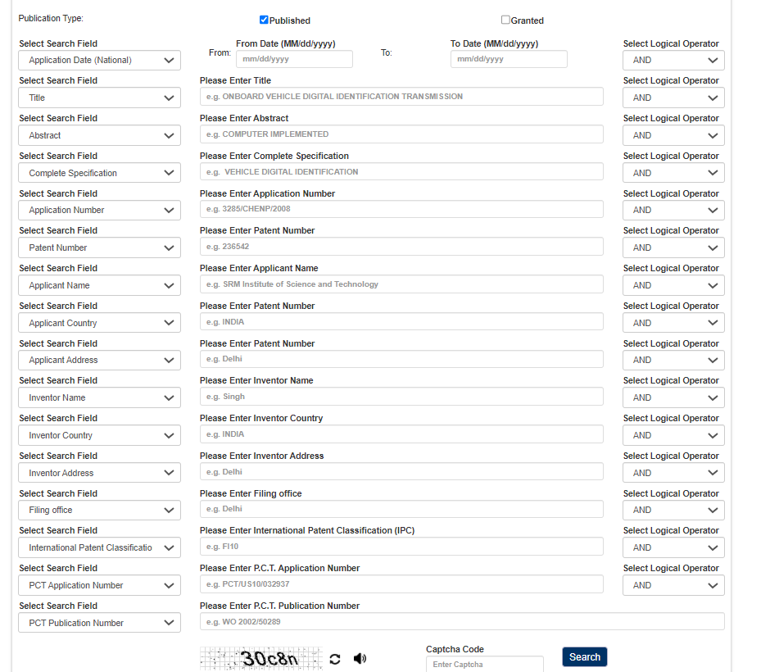
Task: Click the Applicant Name text input
Action: [x=401, y=284]
